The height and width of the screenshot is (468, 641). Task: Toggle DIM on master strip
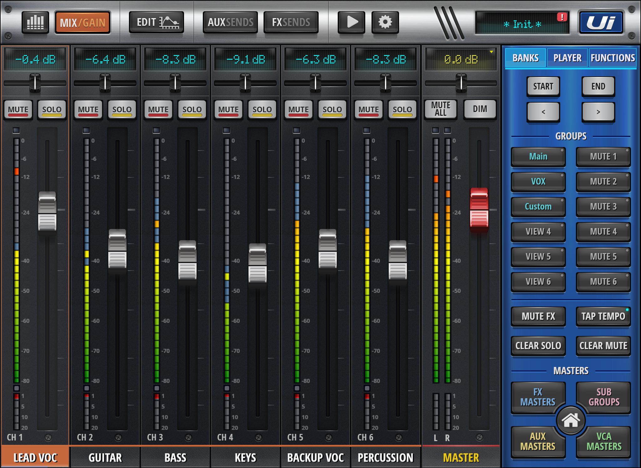pos(480,109)
